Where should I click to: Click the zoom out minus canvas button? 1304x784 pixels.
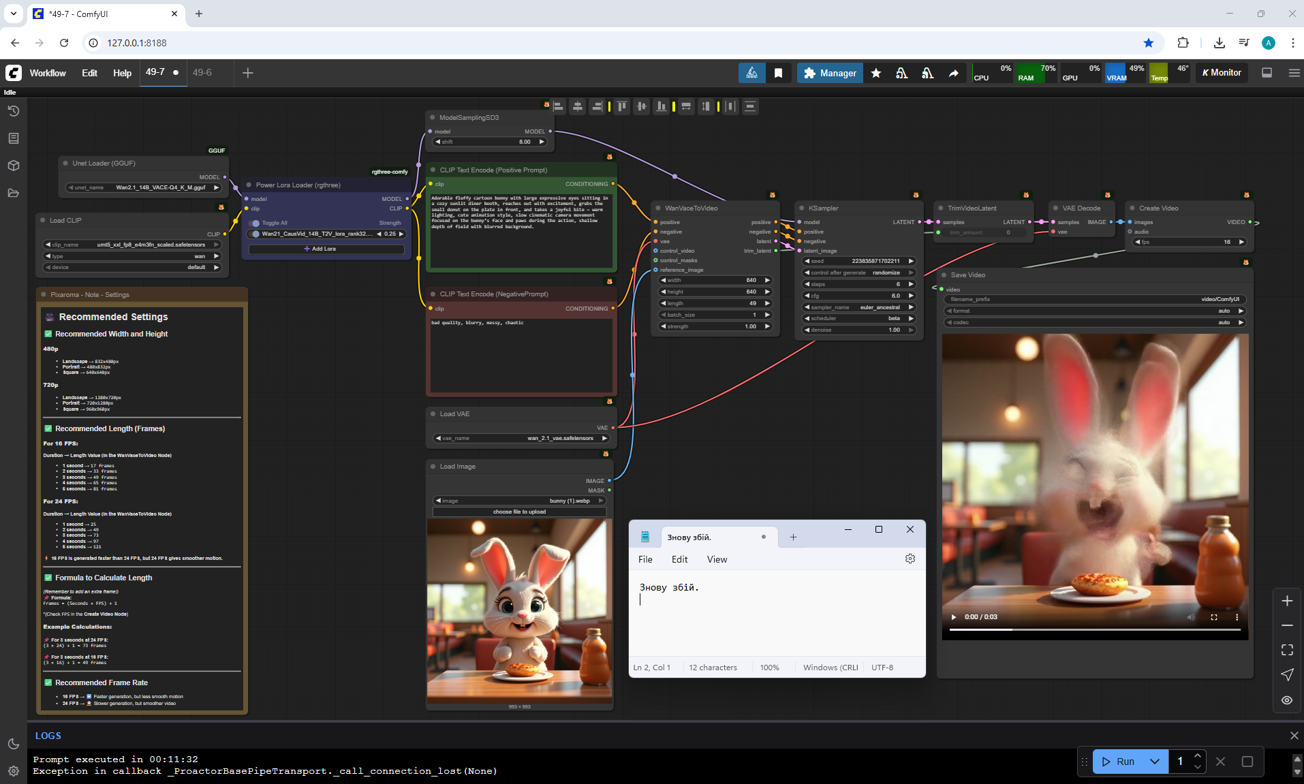coord(1287,625)
